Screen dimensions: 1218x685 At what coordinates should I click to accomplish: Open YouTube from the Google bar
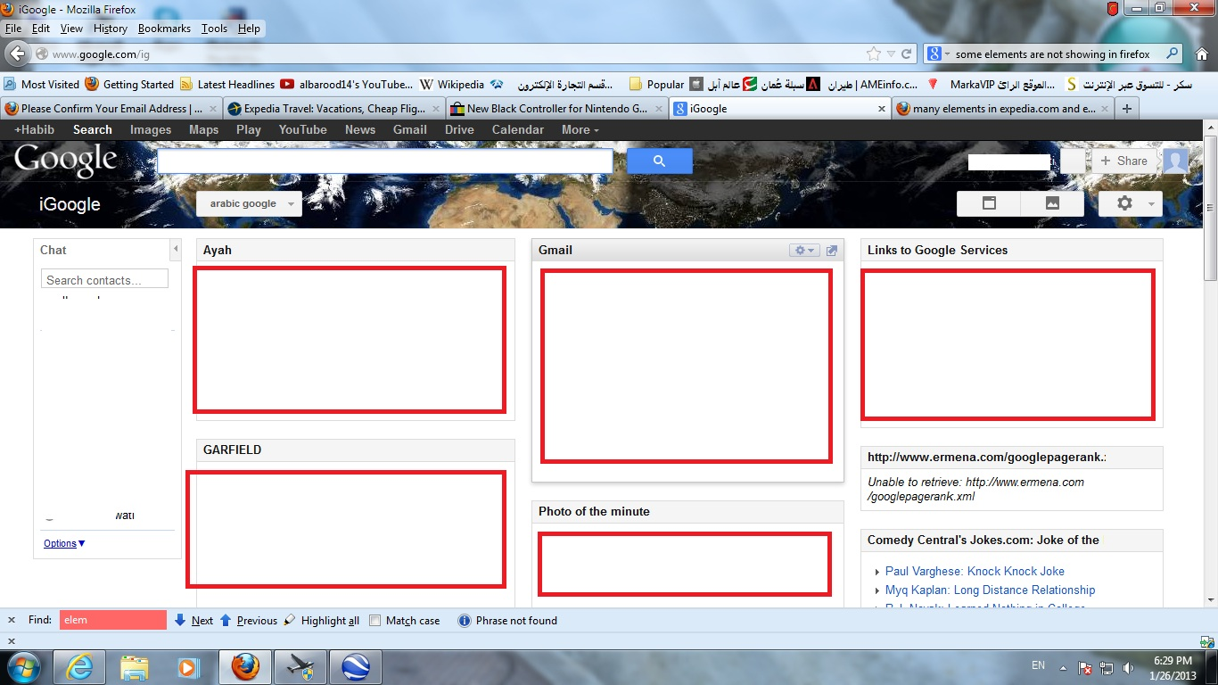point(303,129)
